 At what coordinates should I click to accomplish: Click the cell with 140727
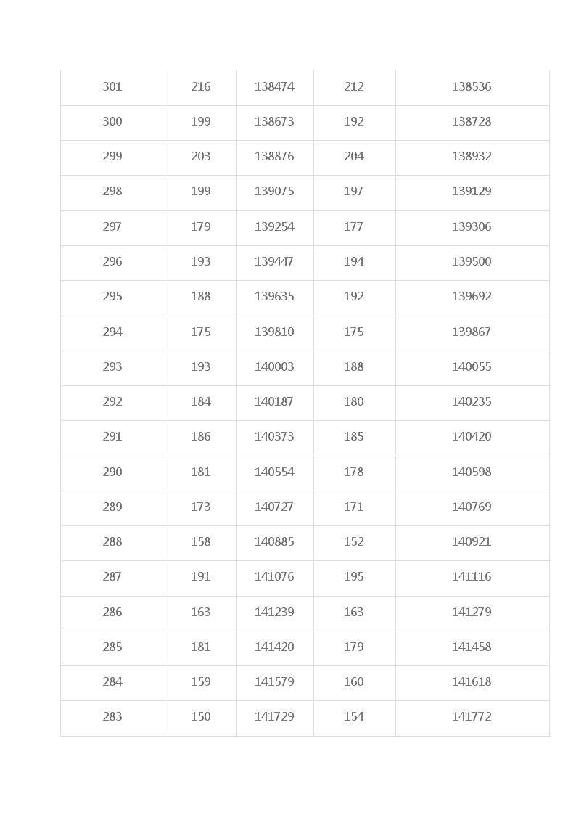[x=275, y=507]
